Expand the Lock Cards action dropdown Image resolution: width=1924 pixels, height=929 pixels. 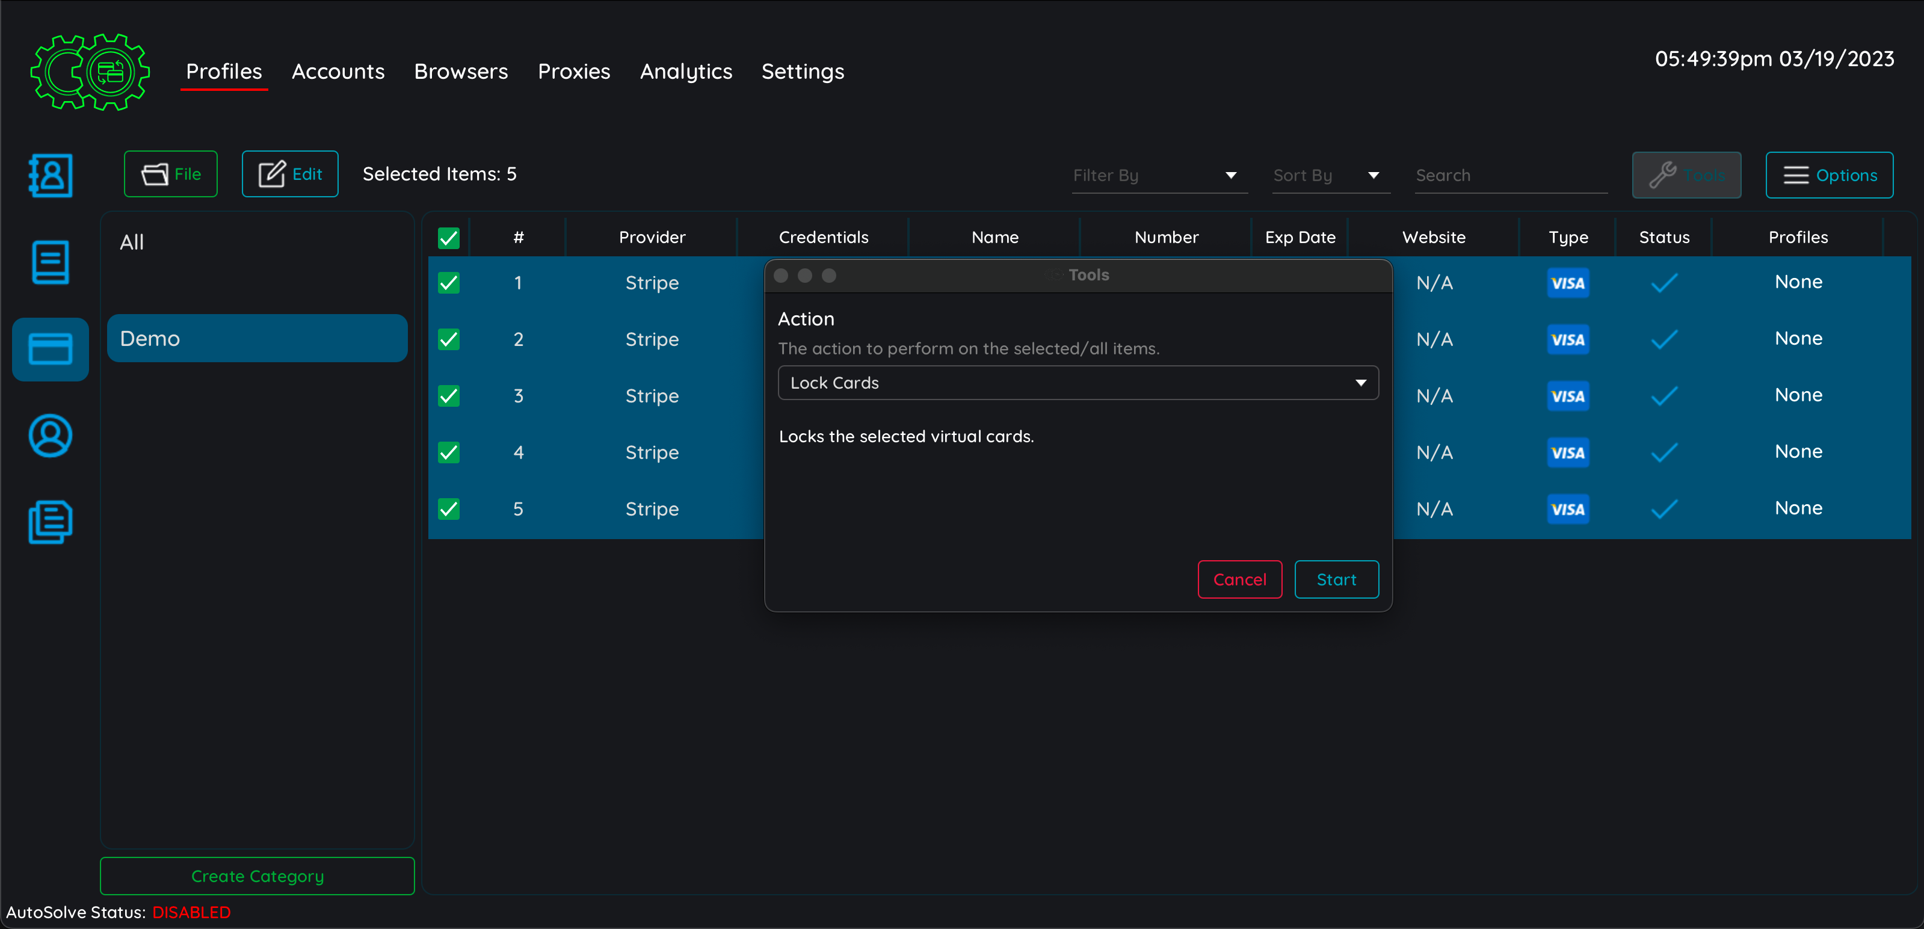[1078, 383]
